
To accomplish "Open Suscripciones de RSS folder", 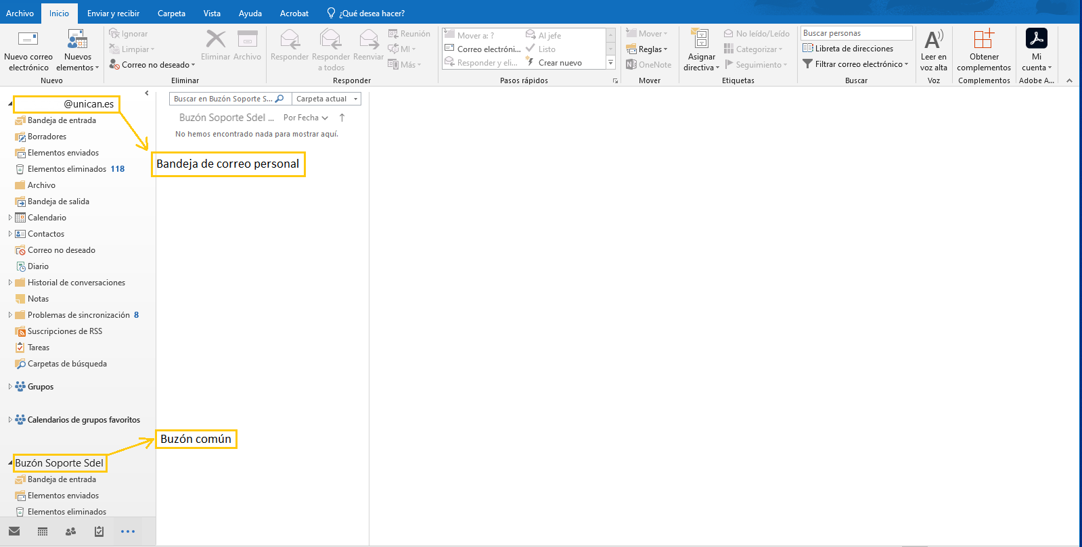I will (64, 331).
